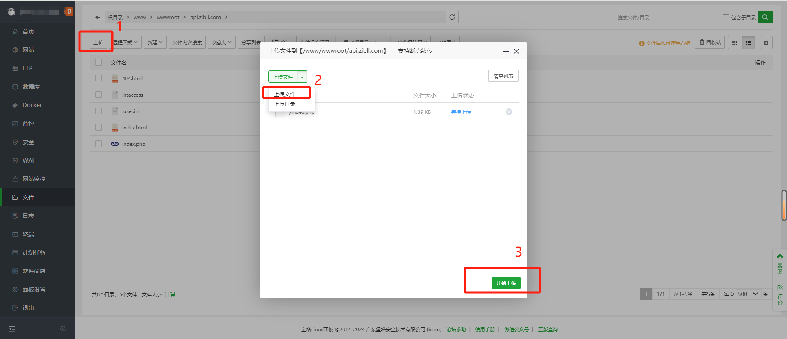787x339 pixels.
Task: Click the api.zibll.com path segment
Action: pos(205,17)
